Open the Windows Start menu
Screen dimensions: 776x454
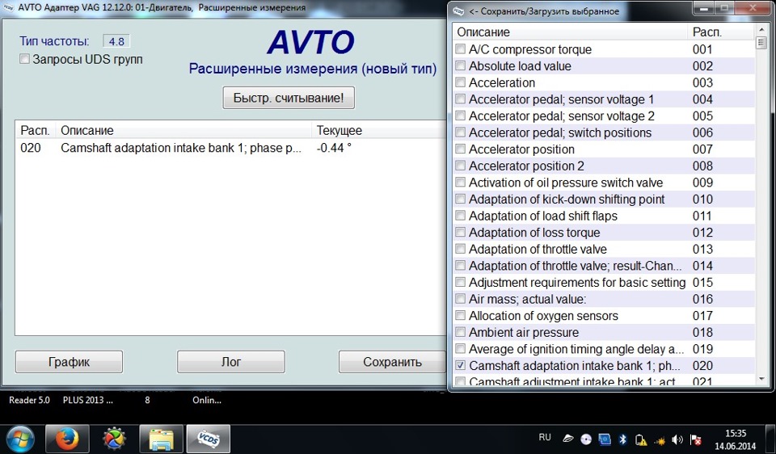[19, 439]
